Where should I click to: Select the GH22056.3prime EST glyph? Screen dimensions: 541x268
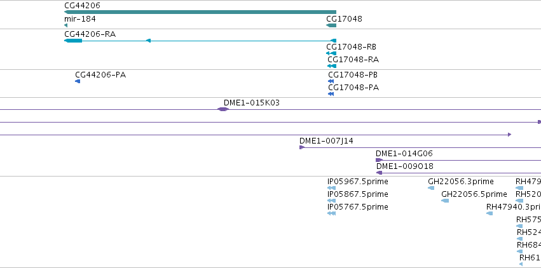431,188
